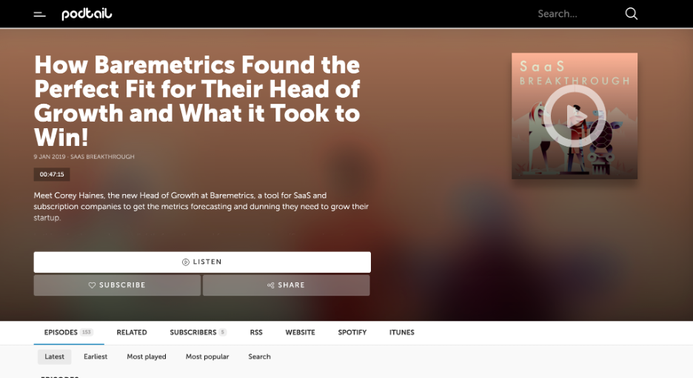Click the Podtail logo
Screen dimensions: 693x378
tap(87, 14)
